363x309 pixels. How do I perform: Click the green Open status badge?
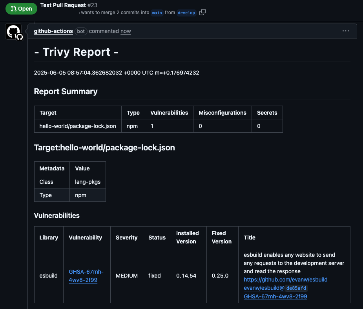coord(21,9)
